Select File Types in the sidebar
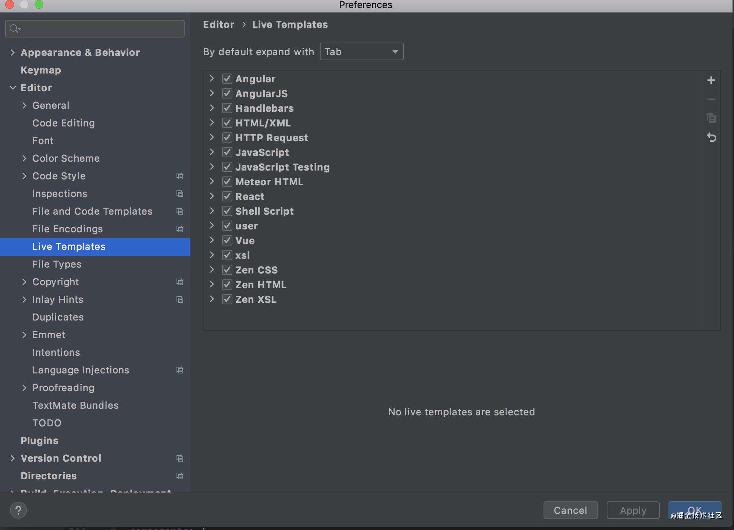The height and width of the screenshot is (530, 734). [57, 264]
